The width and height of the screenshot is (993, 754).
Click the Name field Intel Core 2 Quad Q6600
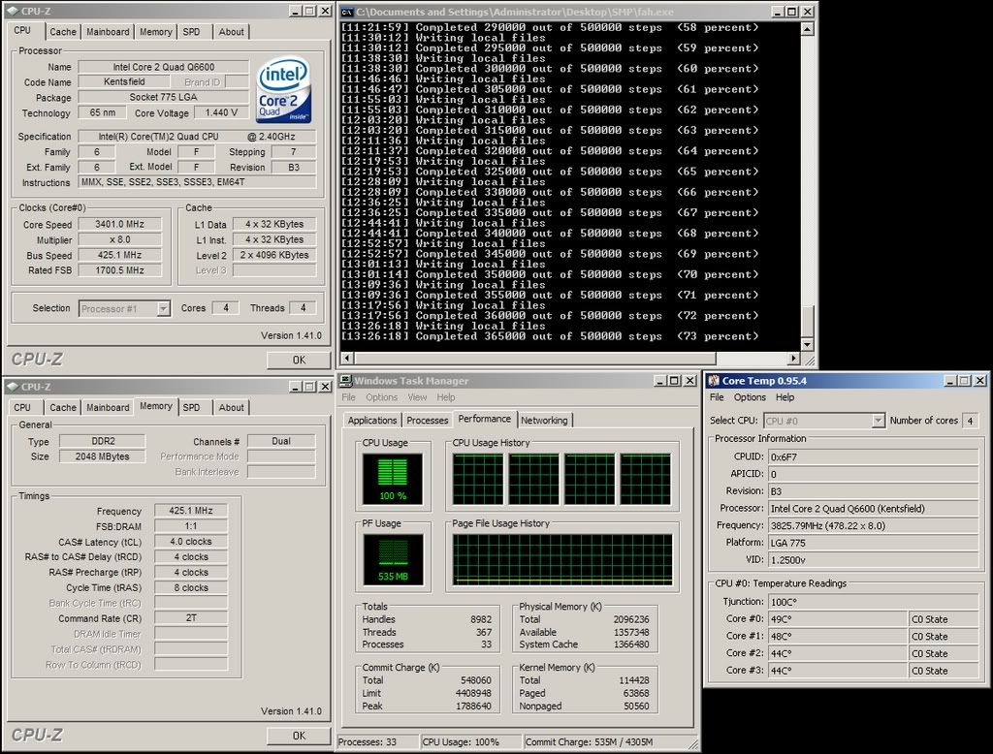163,67
